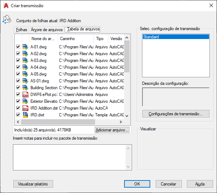Open the Árvore de arquivos tab
Image resolution: width=217 pixels, height=193 pixels.
47,29
